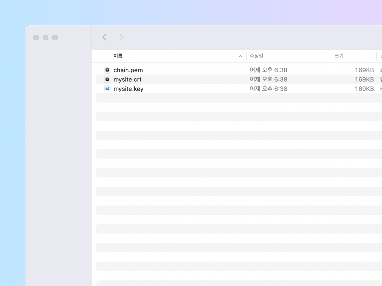Go forward with the right arrow
The image size is (382, 286).
[121, 37]
